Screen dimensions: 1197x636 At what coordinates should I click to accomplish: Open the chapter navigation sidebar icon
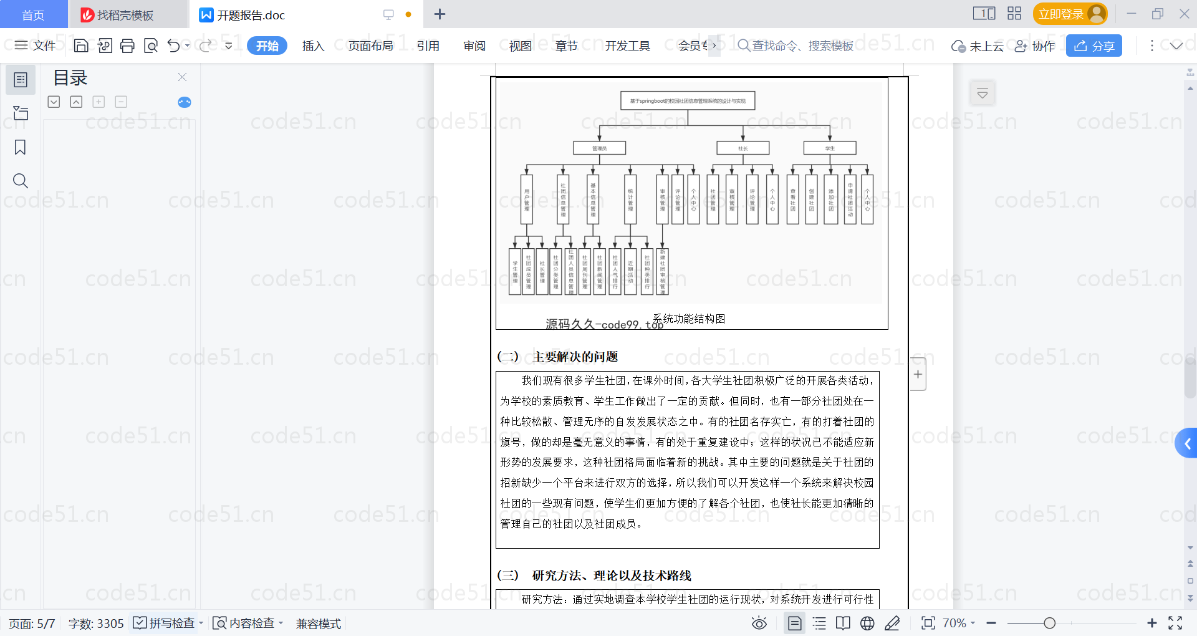point(21,113)
